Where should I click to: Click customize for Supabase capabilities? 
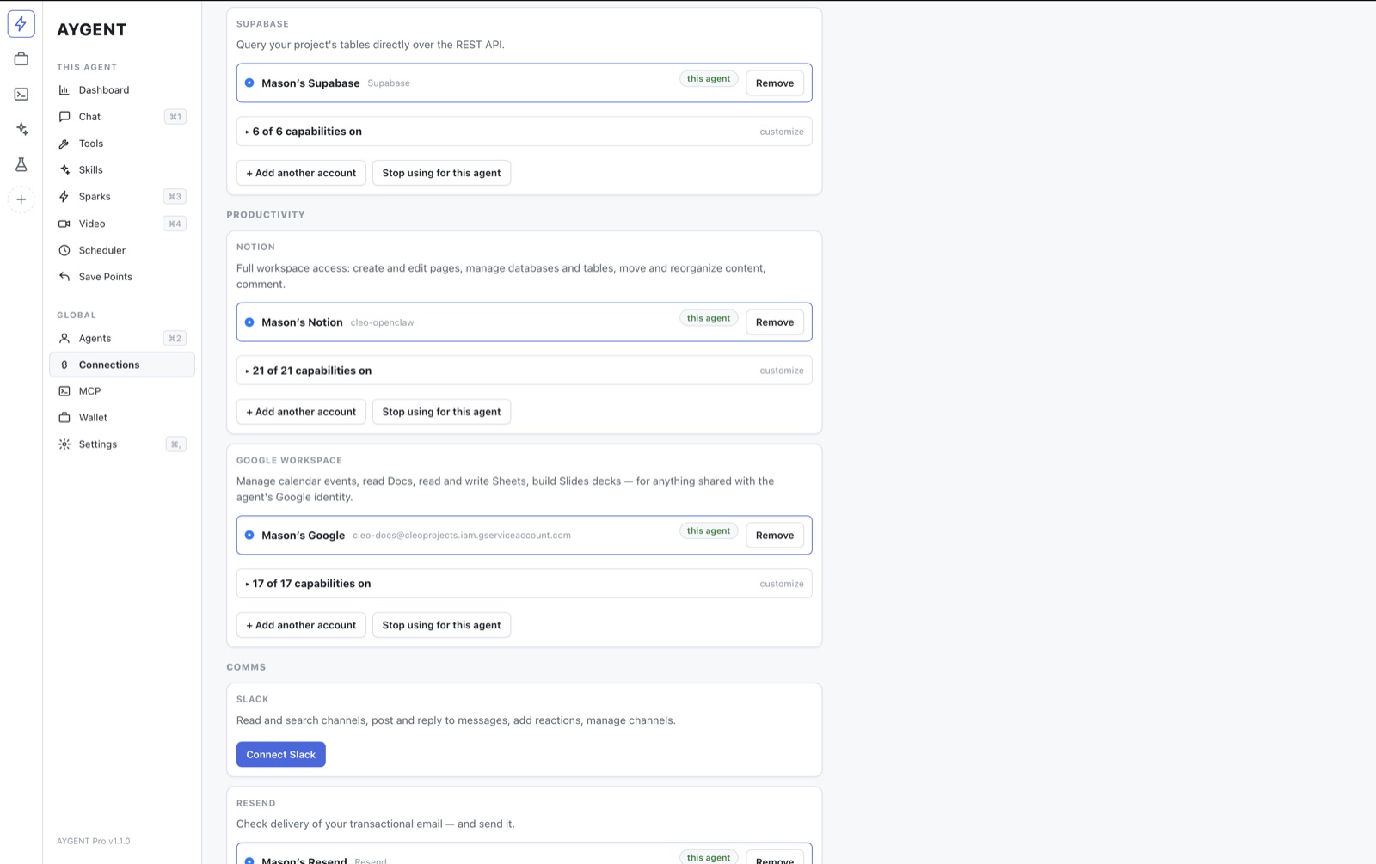click(x=782, y=132)
